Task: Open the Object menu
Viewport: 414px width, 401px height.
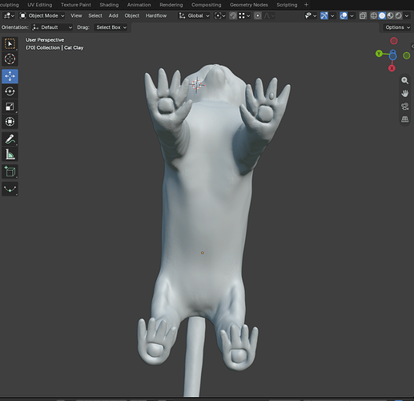Action: click(x=132, y=16)
